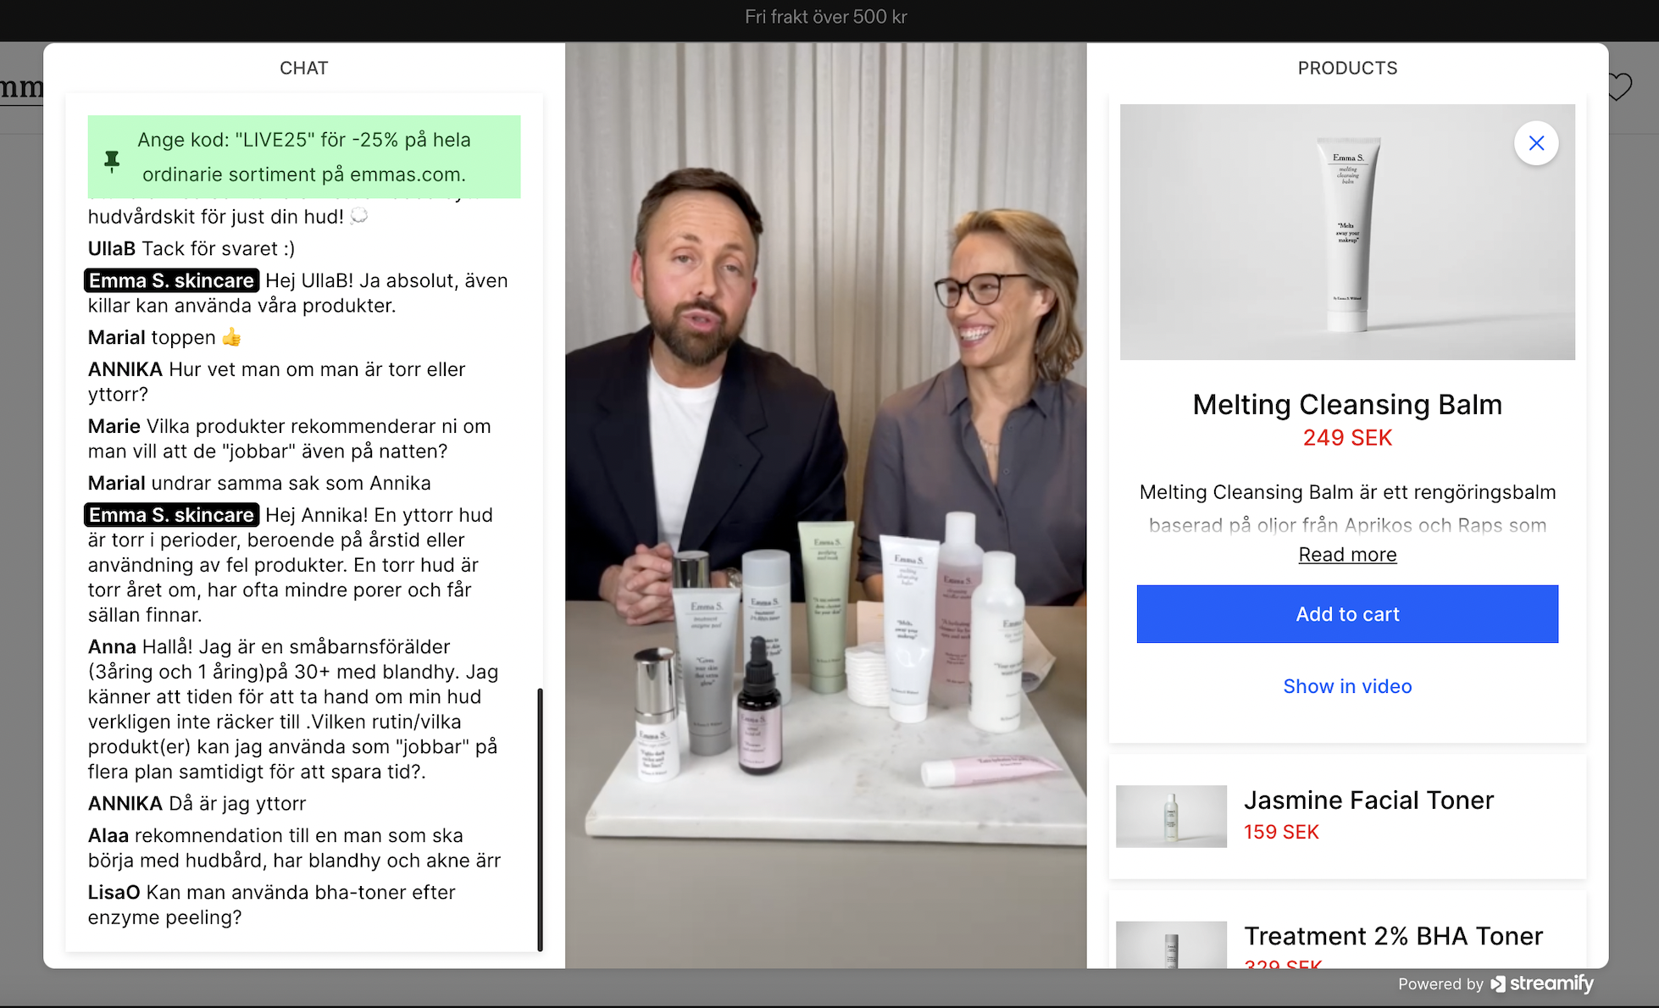Click the 'Powered by' footer text
Viewport: 1659px width, 1008px height.
1440,984
